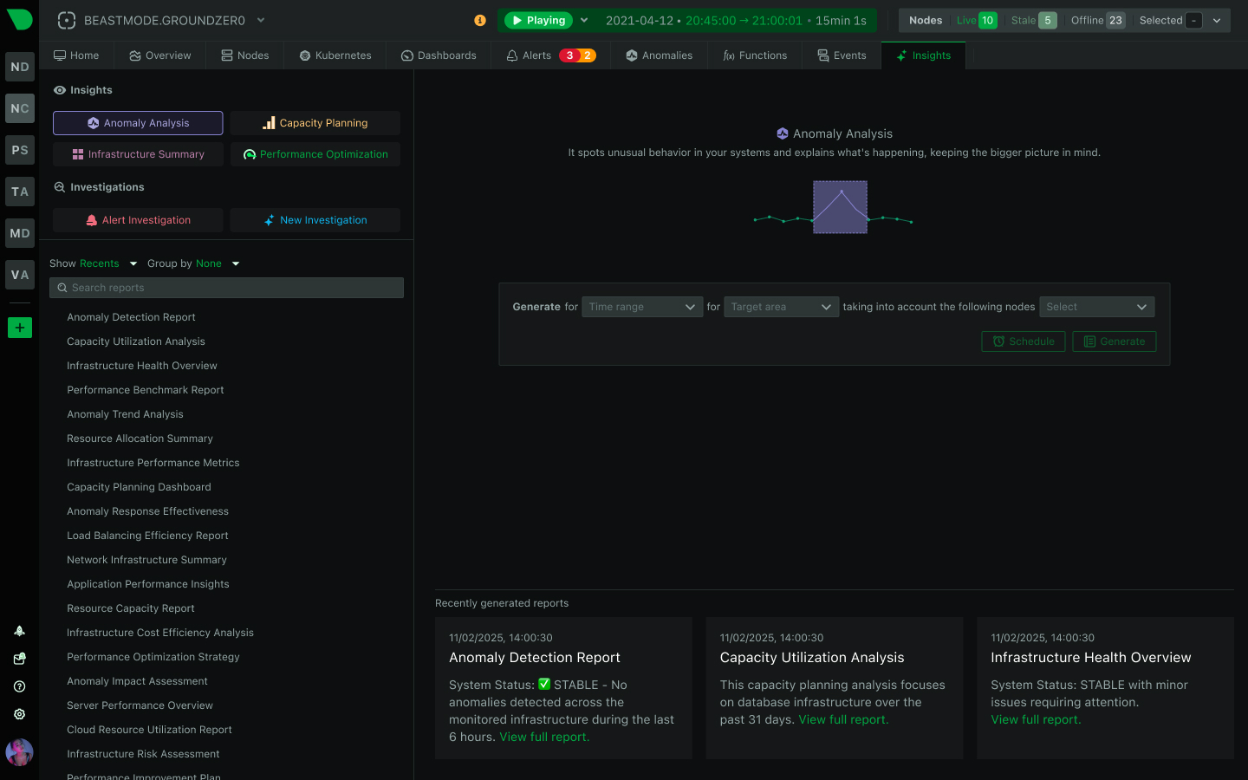The width and height of the screenshot is (1248, 780).
Task: Select the VA space in the left sidebar
Action: (x=19, y=275)
